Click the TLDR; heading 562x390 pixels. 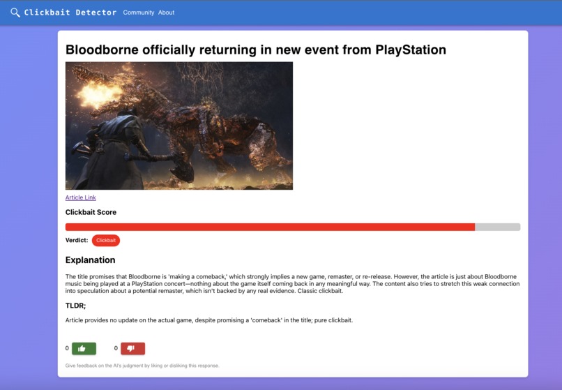click(75, 306)
